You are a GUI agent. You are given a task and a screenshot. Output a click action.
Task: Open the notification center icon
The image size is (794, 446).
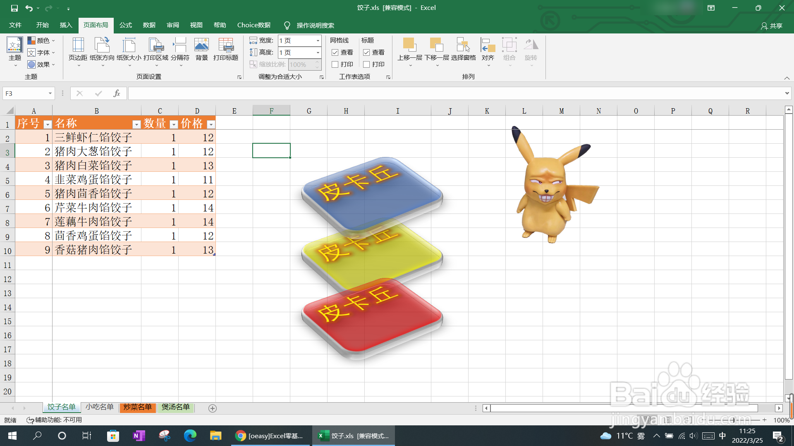(778, 436)
